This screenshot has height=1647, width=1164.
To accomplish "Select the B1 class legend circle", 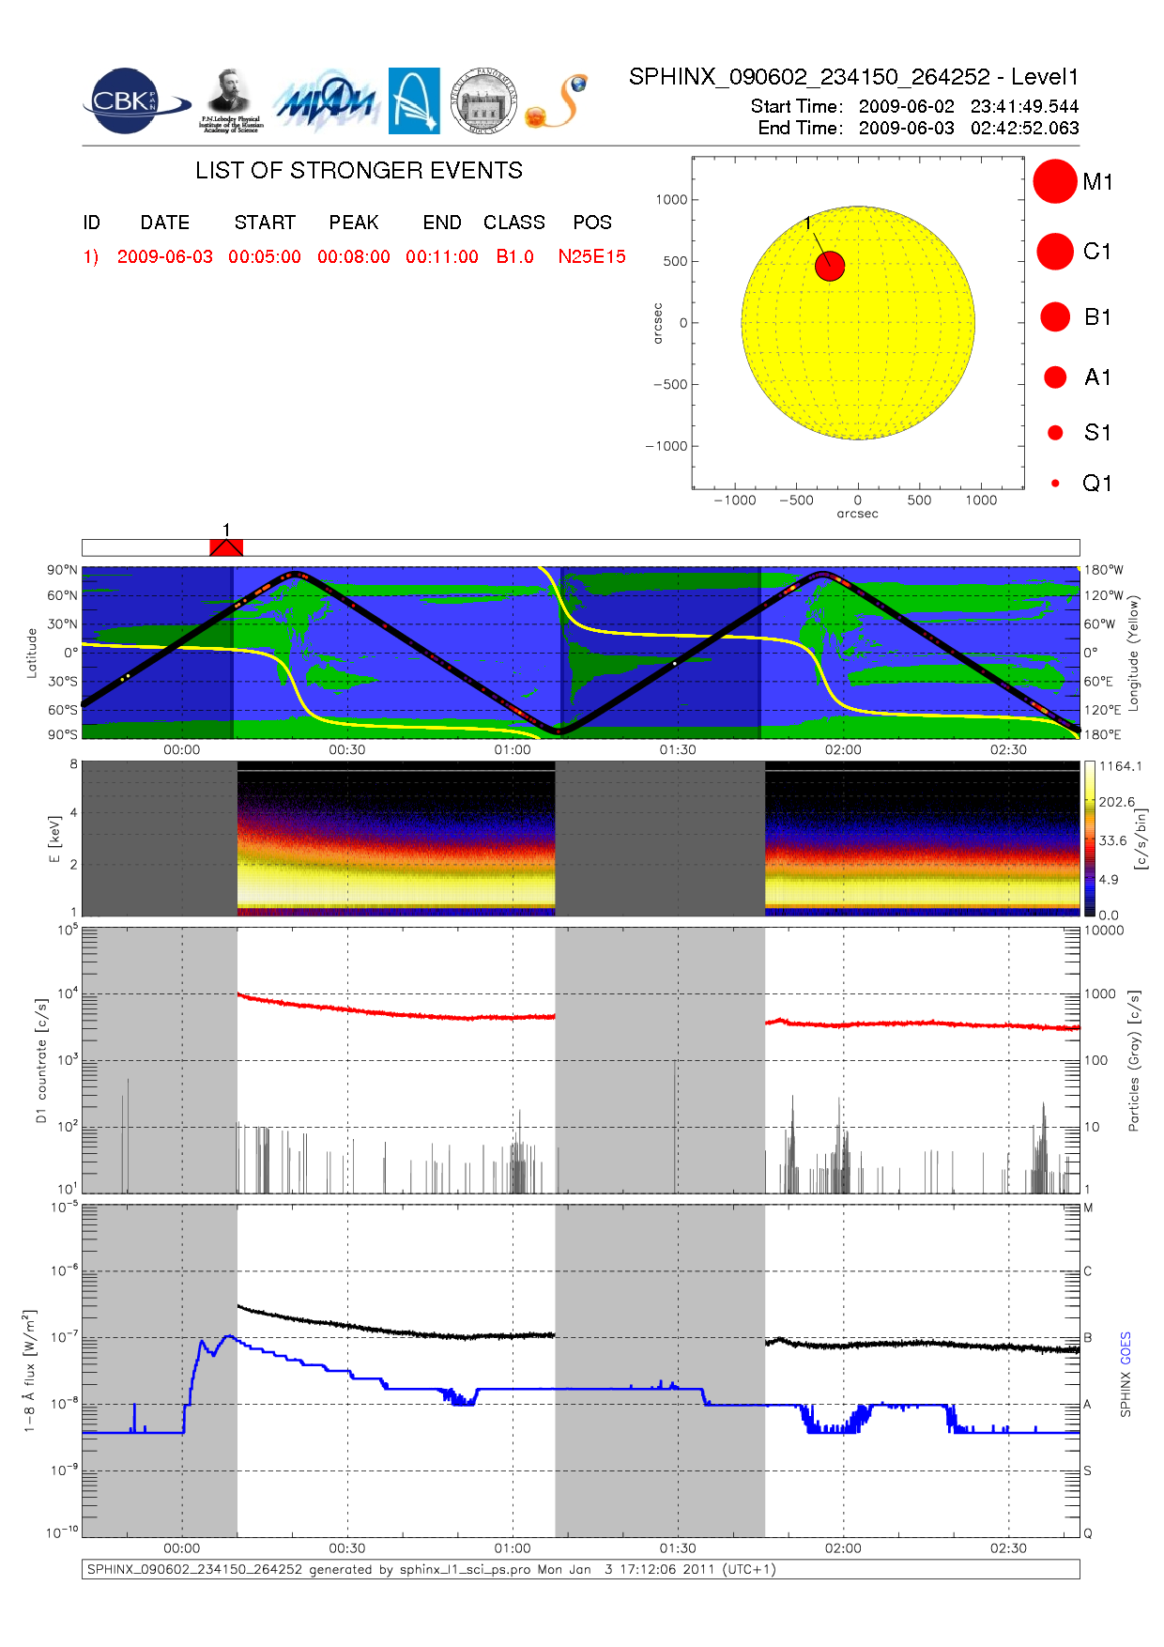I will [x=1055, y=316].
